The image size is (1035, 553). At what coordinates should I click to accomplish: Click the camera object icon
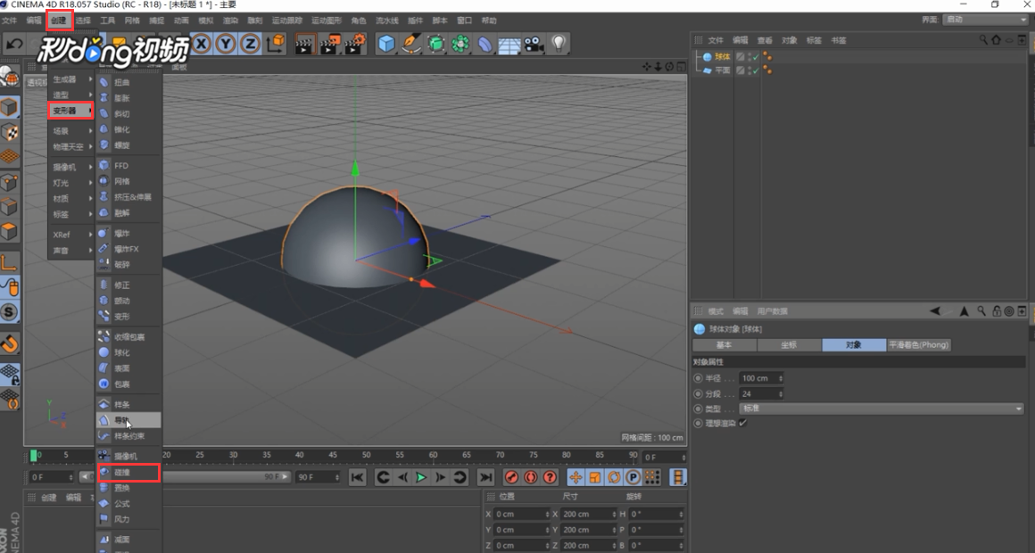[x=534, y=43]
